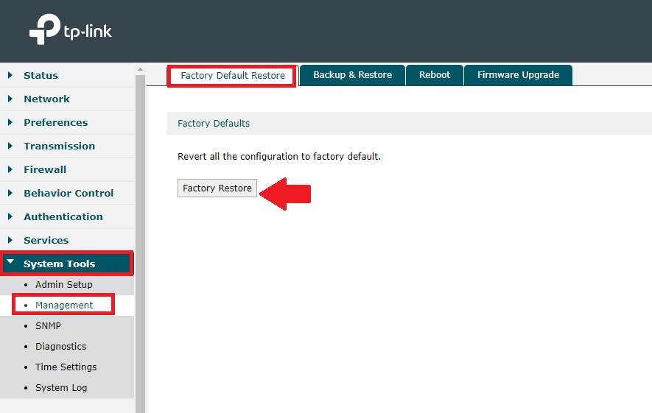Collapse the System Tools arrow

pos(10,262)
